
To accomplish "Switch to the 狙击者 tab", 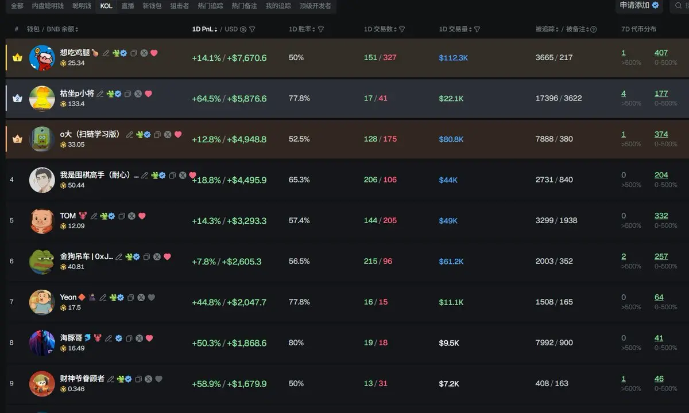I will (180, 6).
